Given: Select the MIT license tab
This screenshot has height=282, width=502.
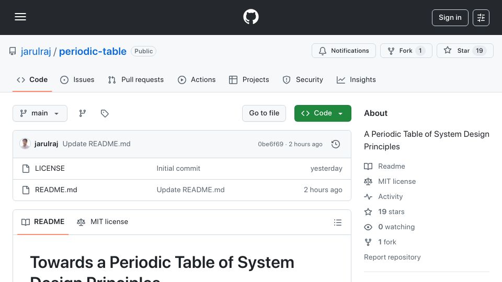Looking at the screenshot, I should (102, 222).
